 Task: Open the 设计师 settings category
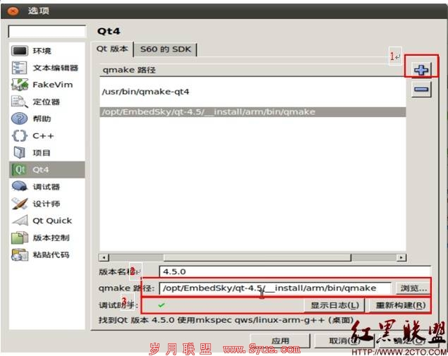click(47, 204)
